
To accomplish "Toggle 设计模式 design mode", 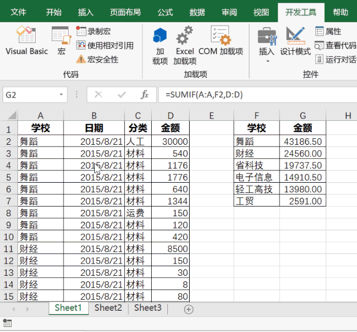I will click(x=295, y=42).
